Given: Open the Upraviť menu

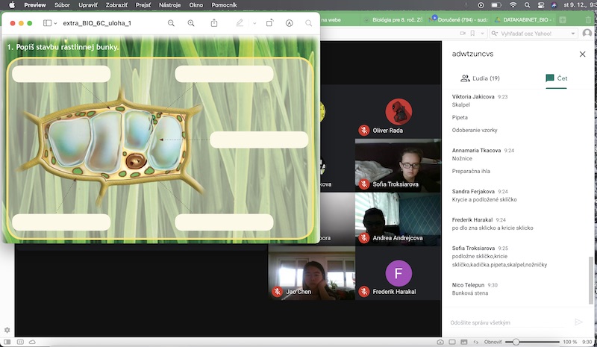Looking at the screenshot, I should click(x=88, y=5).
